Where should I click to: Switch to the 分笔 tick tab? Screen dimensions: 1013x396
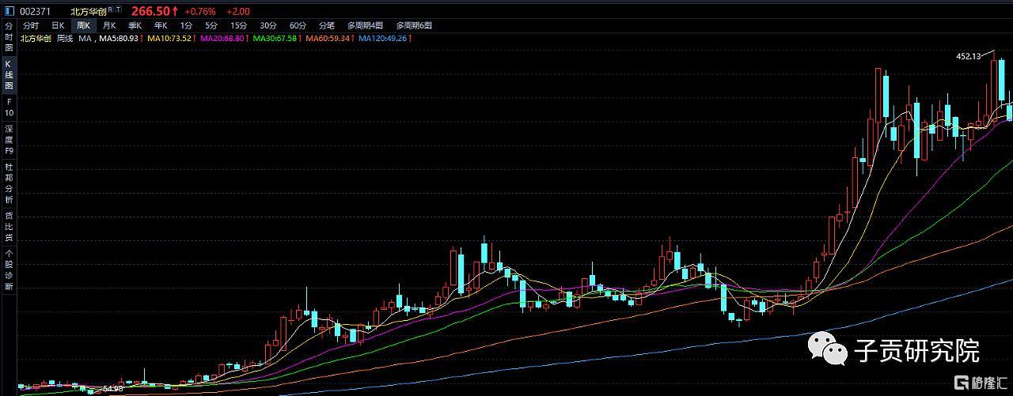coord(326,25)
